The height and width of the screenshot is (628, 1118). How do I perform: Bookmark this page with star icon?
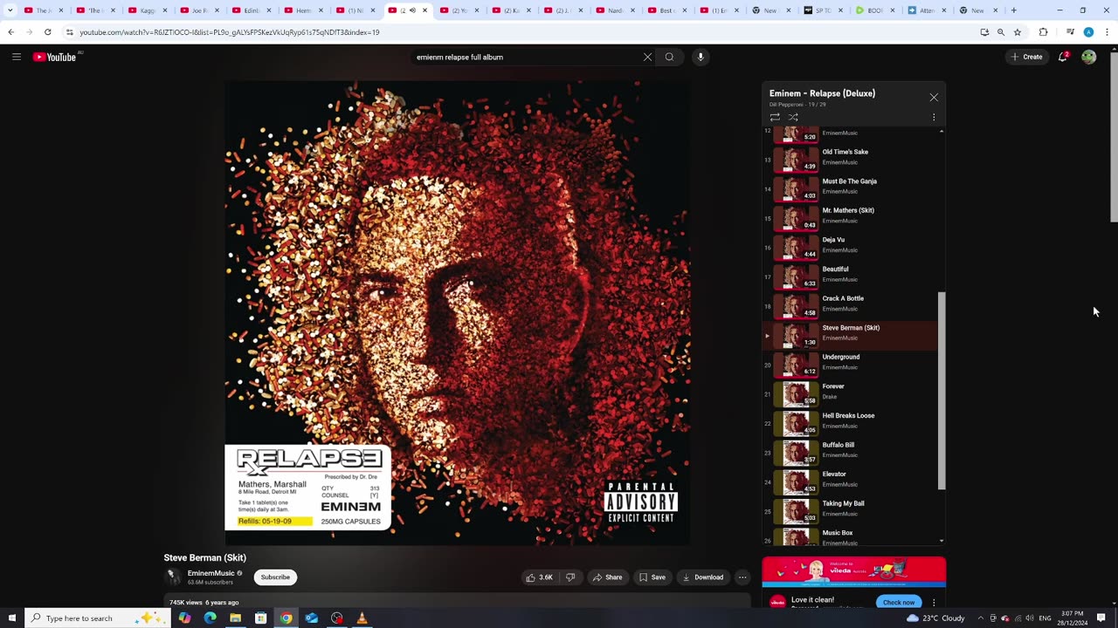click(x=1018, y=32)
